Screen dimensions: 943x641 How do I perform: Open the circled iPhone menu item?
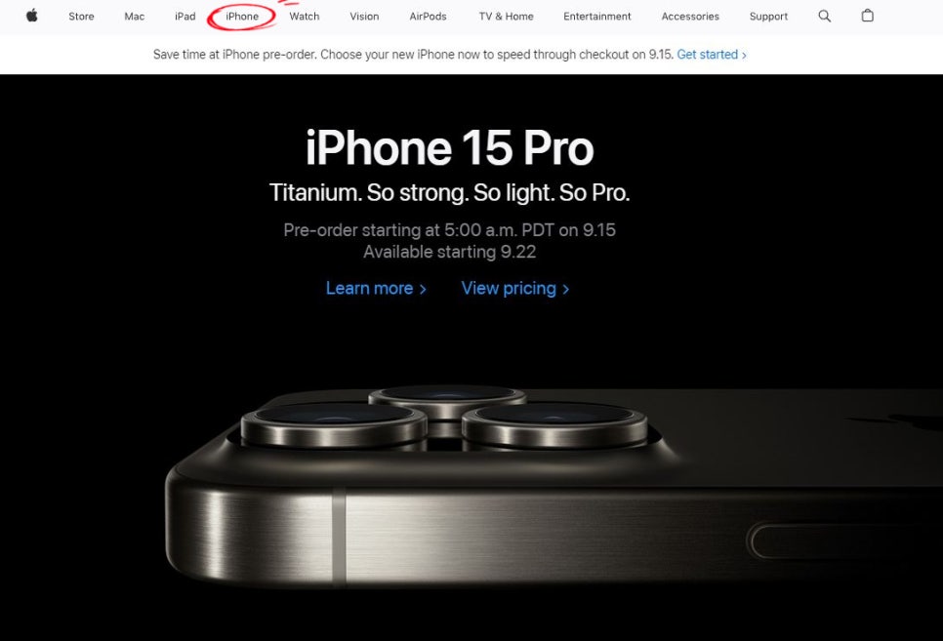(242, 17)
